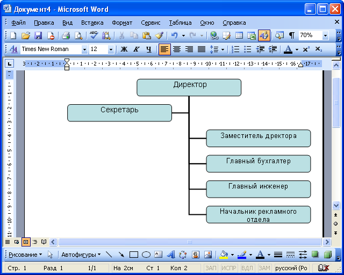
Task: Click the Save floppy disk icon
Action: click(x=38, y=35)
